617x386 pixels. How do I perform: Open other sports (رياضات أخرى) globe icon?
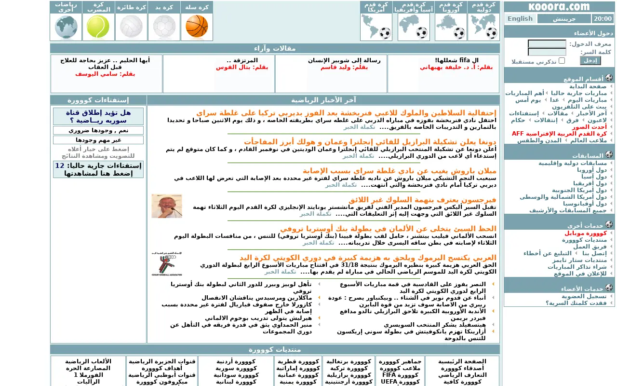pos(66,27)
